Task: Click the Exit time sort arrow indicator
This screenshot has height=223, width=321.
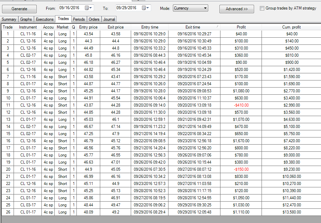Action: pyautogui.click(x=217, y=26)
